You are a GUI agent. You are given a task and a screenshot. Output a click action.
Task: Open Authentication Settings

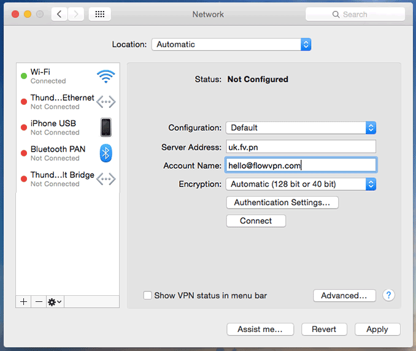click(x=282, y=202)
